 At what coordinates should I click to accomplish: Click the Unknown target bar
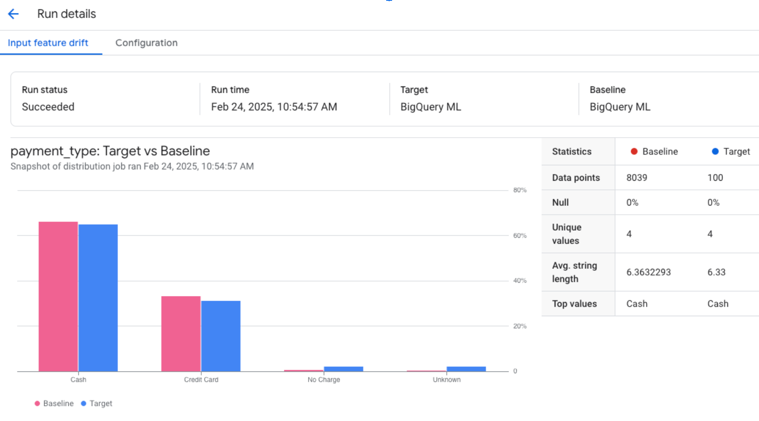point(465,369)
